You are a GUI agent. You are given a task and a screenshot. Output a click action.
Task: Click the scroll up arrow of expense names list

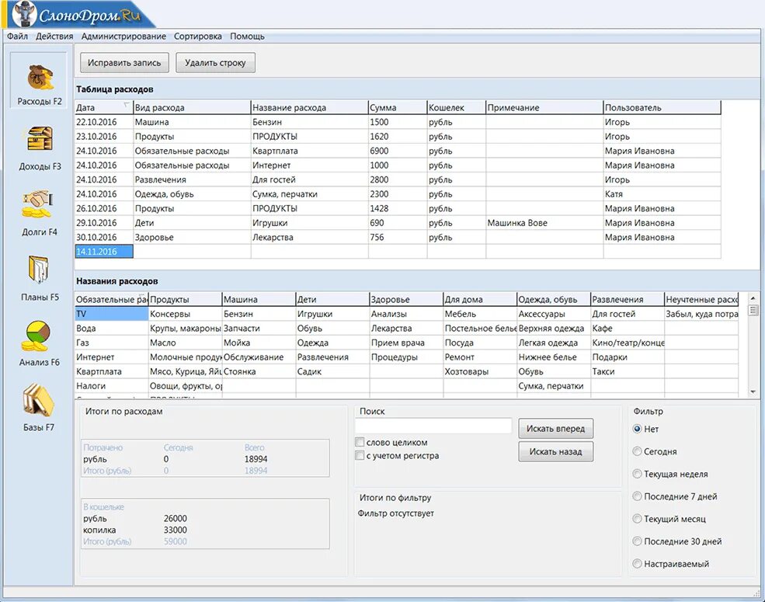(x=753, y=298)
